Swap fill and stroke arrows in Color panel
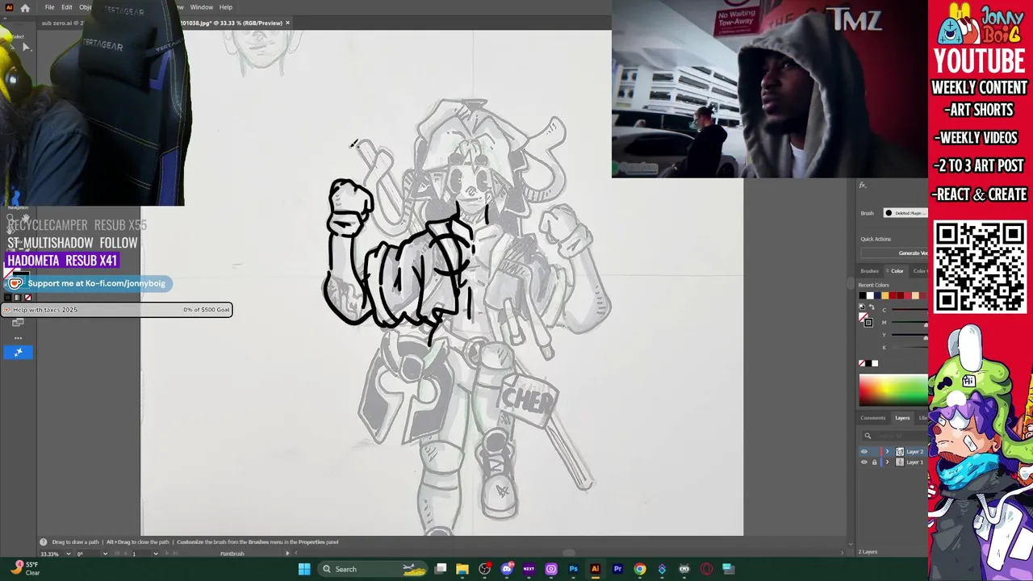The height and width of the screenshot is (581, 1033). coord(871,307)
